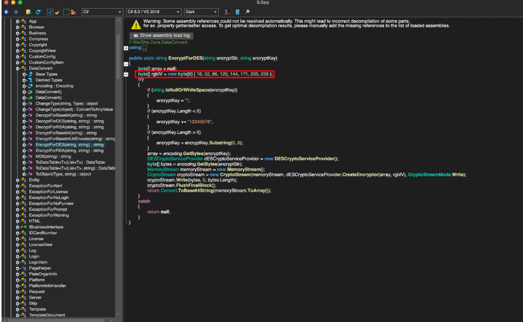This screenshot has width=523, height=322.
Task: Open the C# 8.0 / VS 2019 version dropdown
Action: [154, 12]
